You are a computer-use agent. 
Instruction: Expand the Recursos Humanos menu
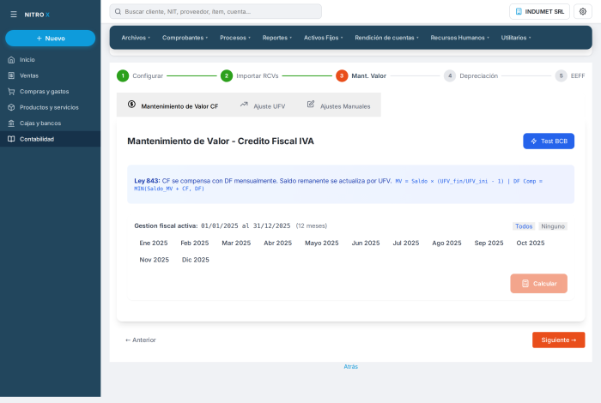click(x=459, y=38)
